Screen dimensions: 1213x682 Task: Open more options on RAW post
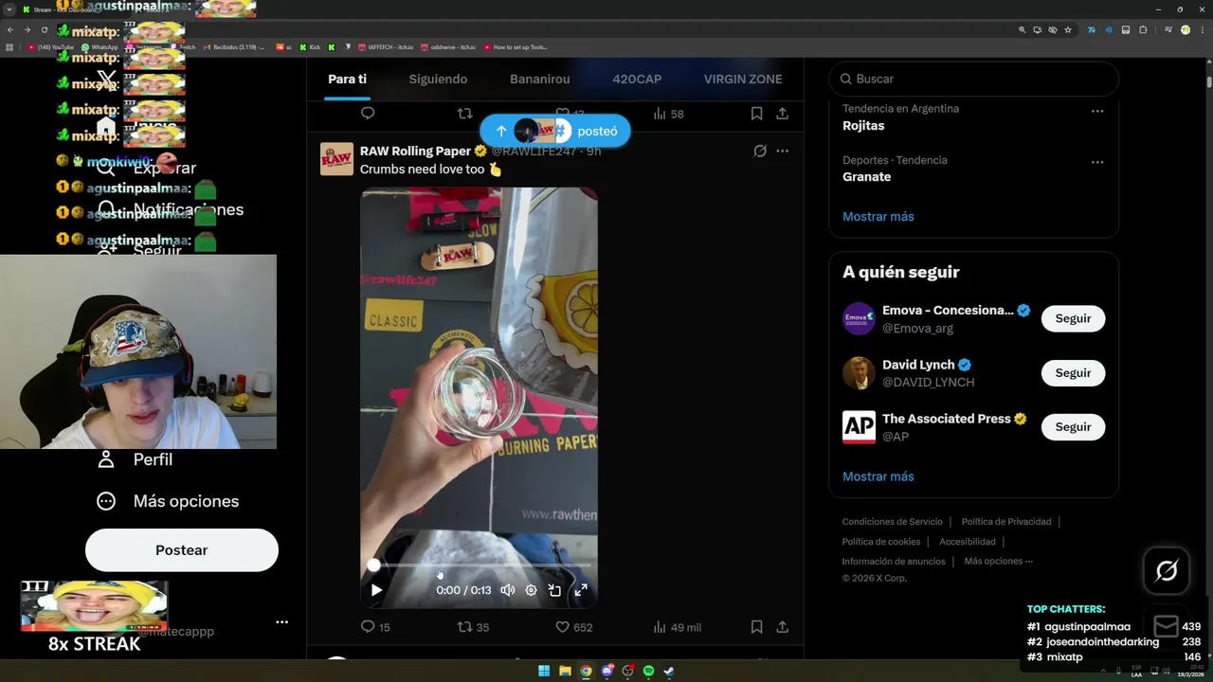(x=782, y=151)
